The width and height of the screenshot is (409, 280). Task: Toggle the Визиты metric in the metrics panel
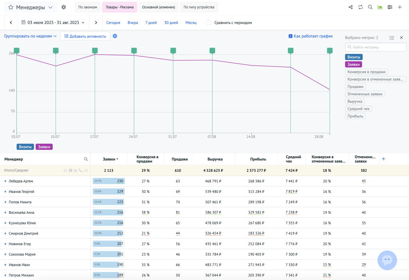pos(353,57)
